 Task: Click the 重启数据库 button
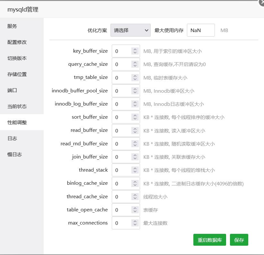pyautogui.click(x=210, y=240)
